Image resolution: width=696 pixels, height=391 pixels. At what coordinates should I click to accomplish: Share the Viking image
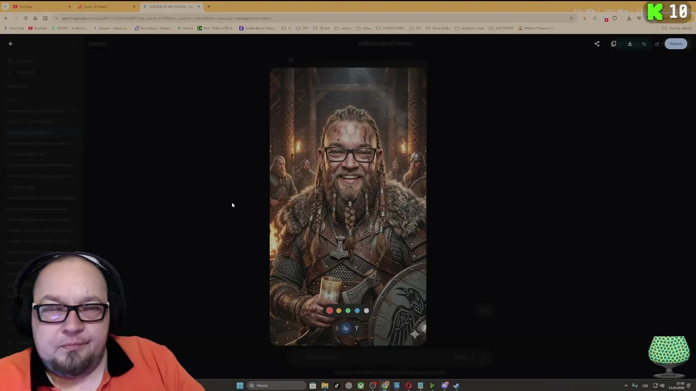[596, 44]
